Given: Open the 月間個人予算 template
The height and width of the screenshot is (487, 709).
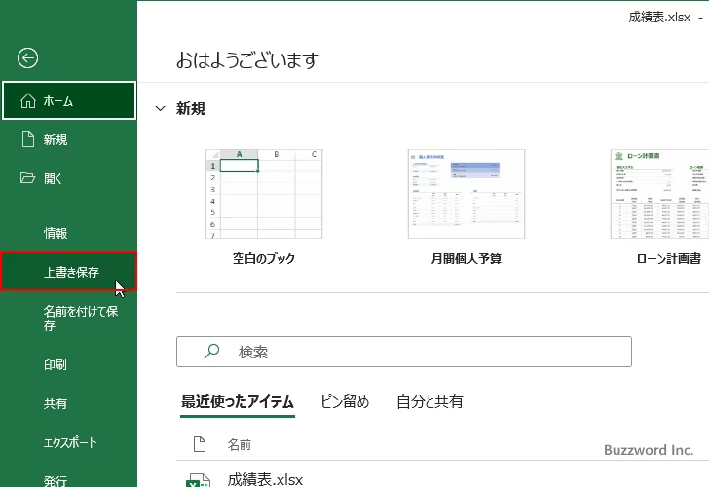Looking at the screenshot, I should tap(466, 195).
